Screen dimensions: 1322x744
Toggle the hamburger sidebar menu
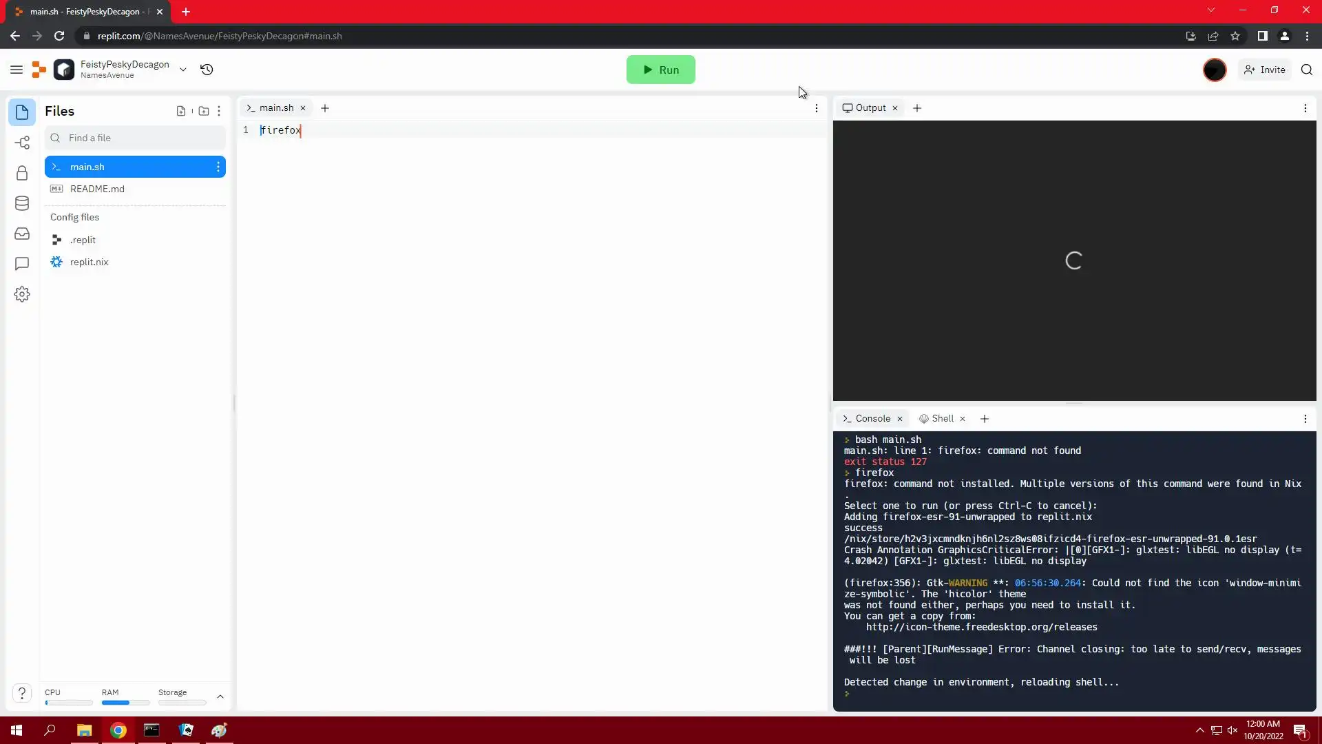point(17,70)
